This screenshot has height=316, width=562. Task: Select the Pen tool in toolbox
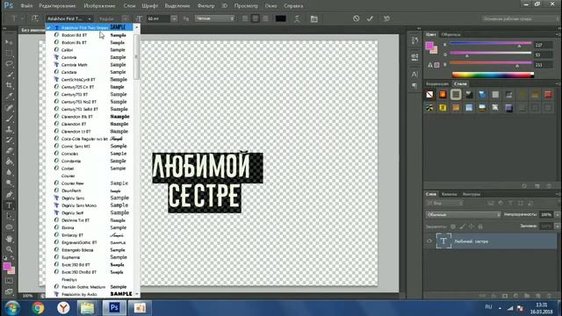tap(10, 195)
